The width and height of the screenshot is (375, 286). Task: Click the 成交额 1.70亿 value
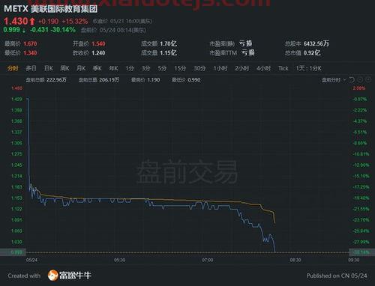point(168,44)
